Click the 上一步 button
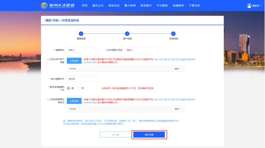The height and width of the screenshot is (148, 265). pos(115,135)
